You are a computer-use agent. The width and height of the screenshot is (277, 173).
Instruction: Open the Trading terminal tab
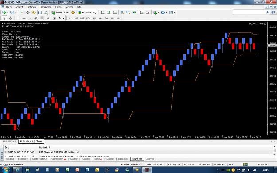click(x=10, y=159)
